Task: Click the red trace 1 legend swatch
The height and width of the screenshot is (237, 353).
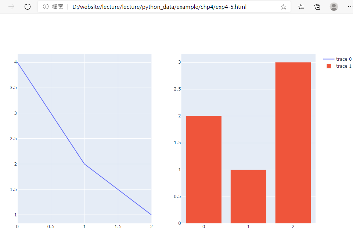Action: coord(329,66)
